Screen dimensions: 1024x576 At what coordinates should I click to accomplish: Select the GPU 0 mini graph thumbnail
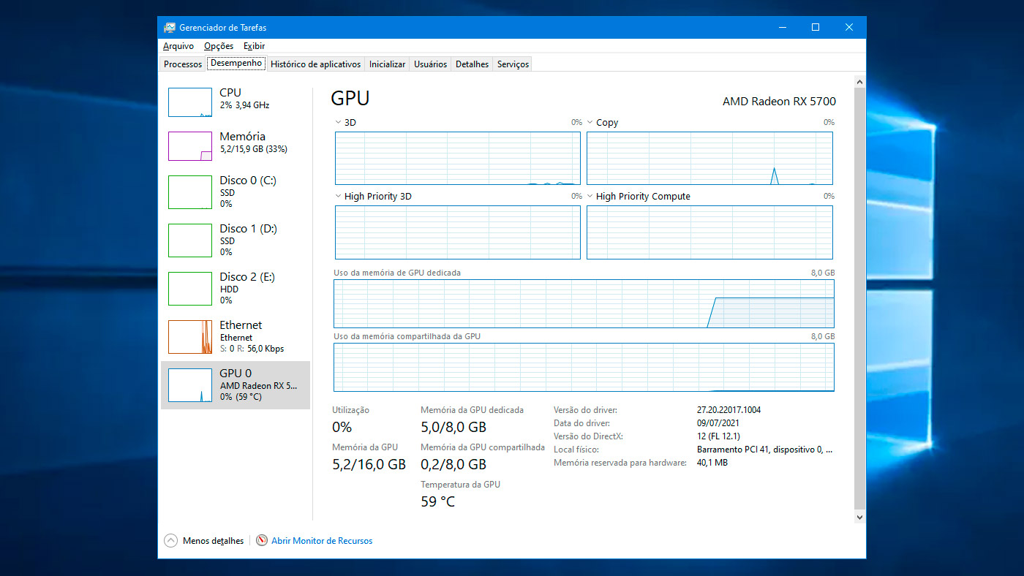click(x=190, y=385)
